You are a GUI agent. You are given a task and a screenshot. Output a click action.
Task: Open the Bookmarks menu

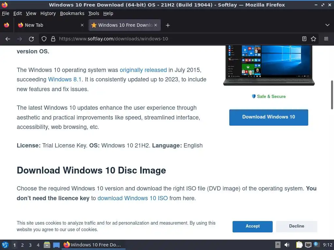tap(72, 13)
